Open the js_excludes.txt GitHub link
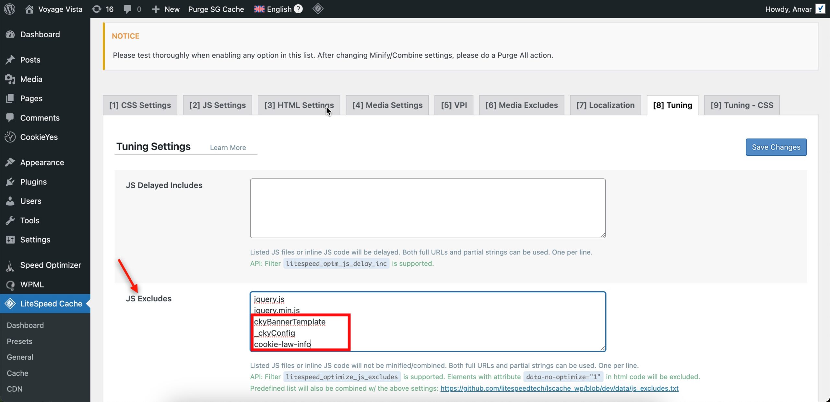Image resolution: width=830 pixels, height=402 pixels. (x=559, y=388)
